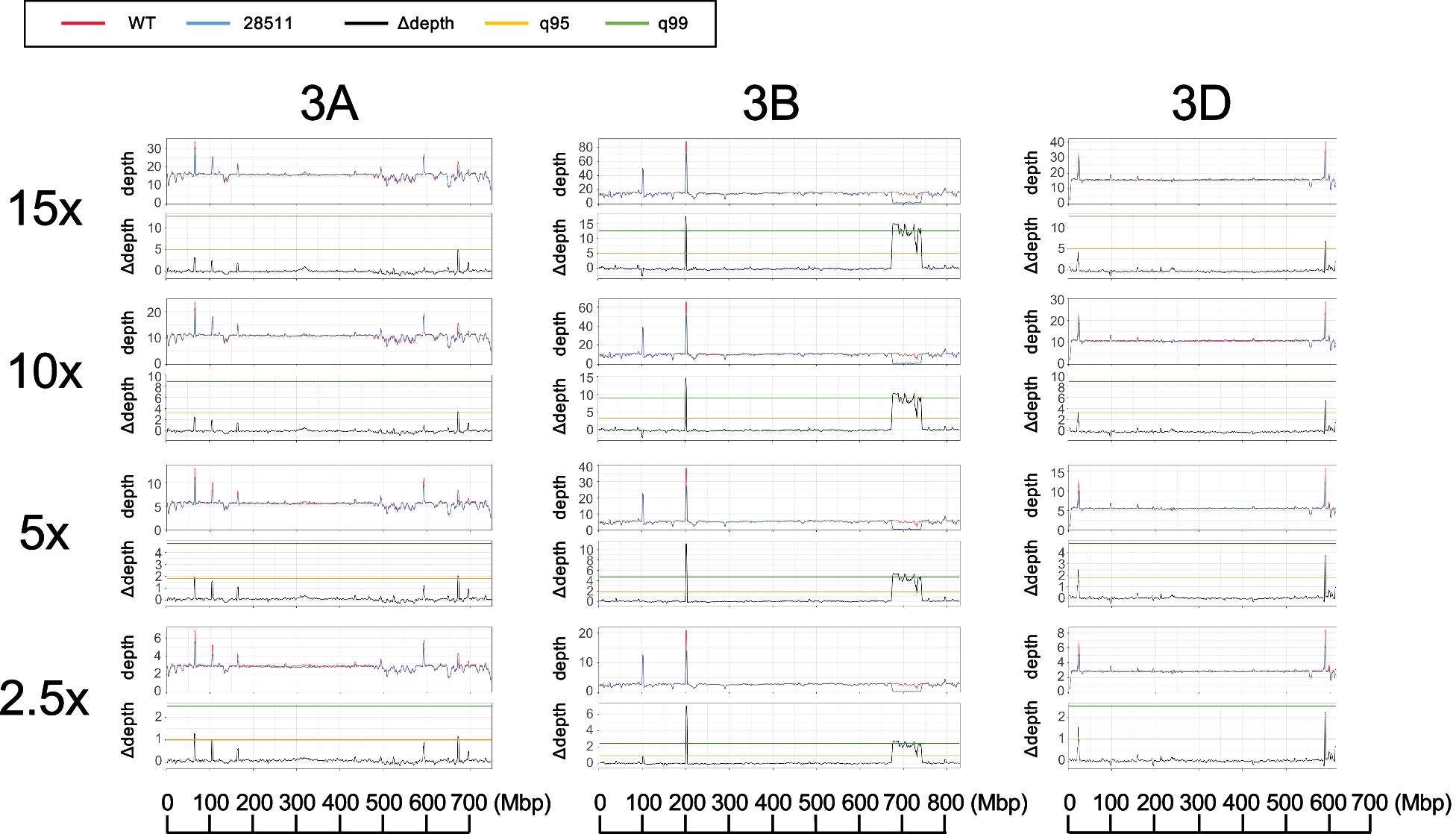Image resolution: width=1456 pixels, height=834 pixels.
Task: Open the 15x Δdepth plot for chromosome 3B
Action: coord(779,245)
